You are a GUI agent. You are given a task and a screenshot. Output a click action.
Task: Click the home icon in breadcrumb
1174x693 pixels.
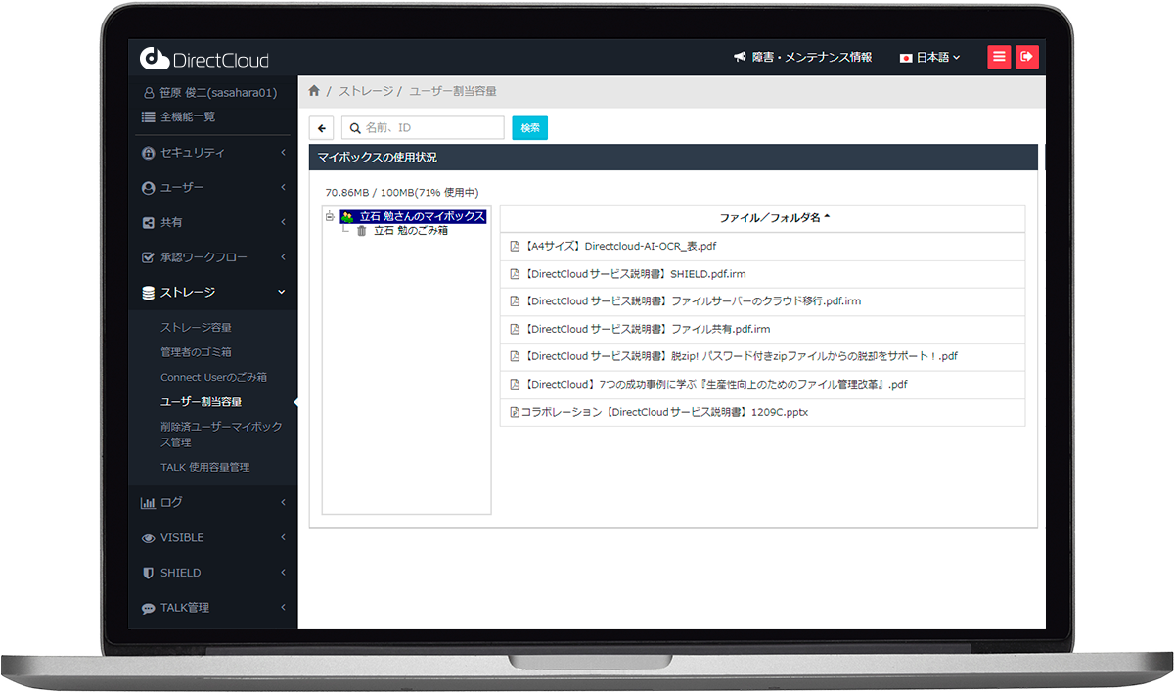point(314,91)
